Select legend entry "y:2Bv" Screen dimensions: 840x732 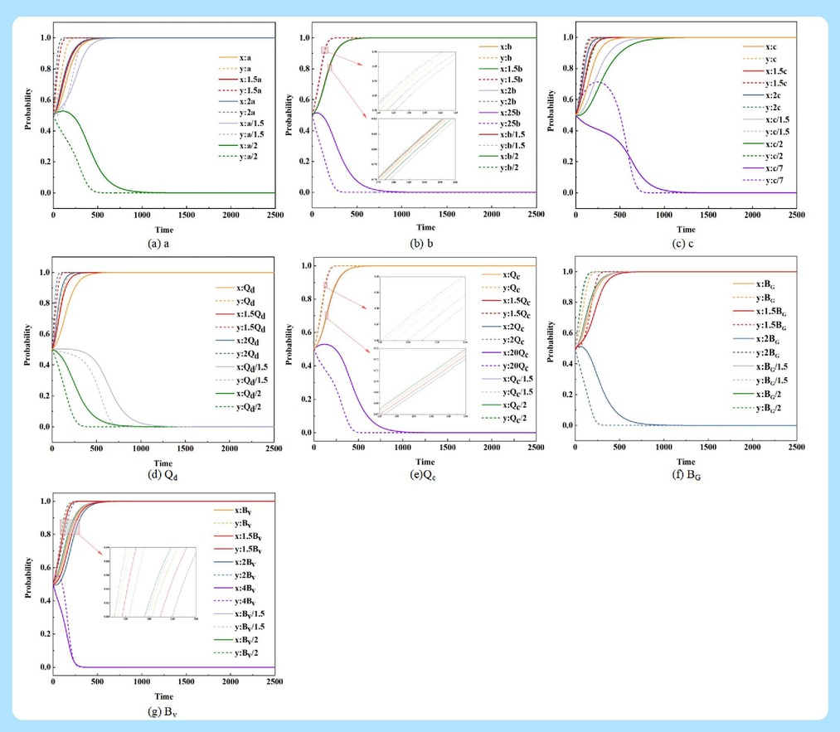coord(235,575)
